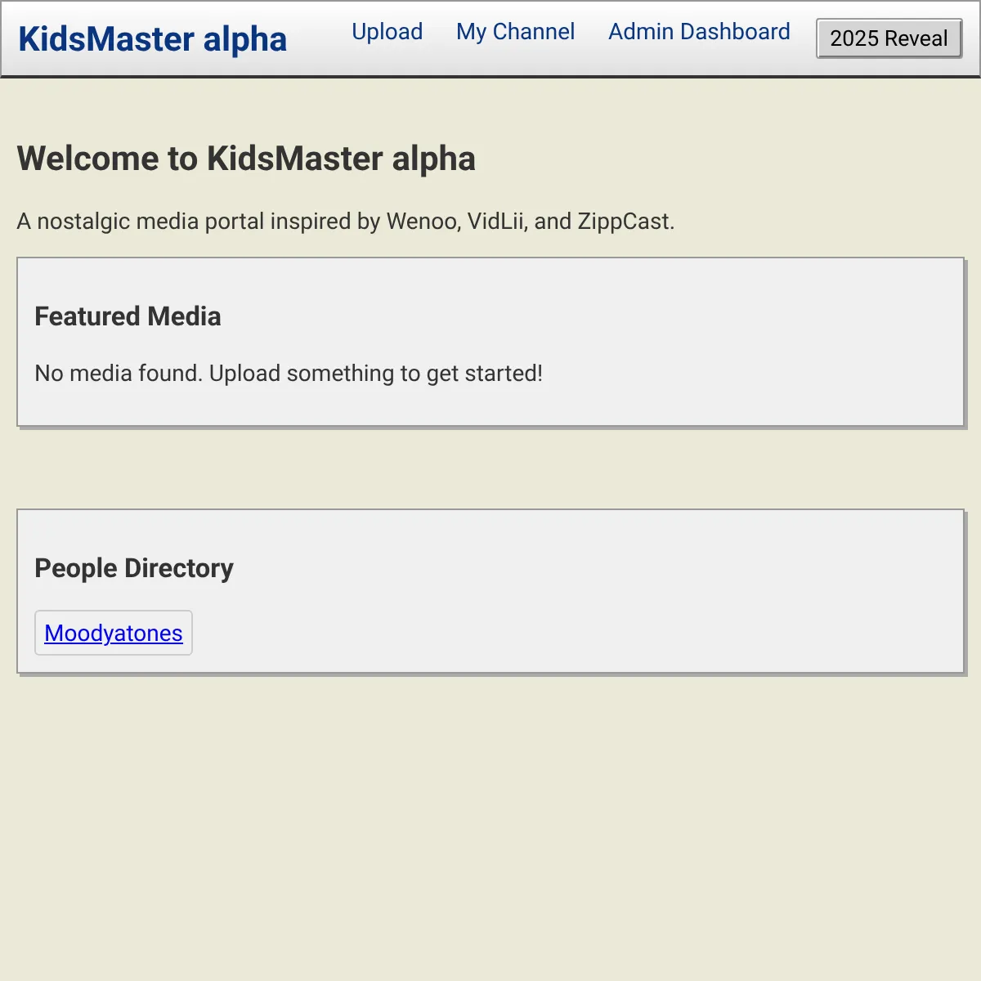Open Moodyatones profile link
The image size is (981, 981).
(x=114, y=633)
